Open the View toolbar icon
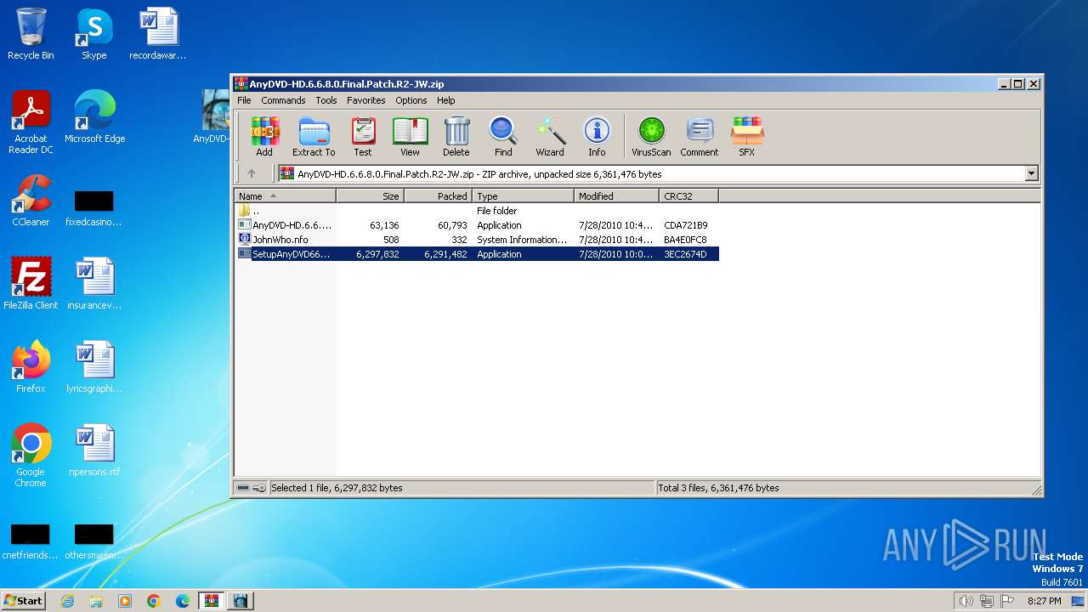The image size is (1088, 612). (x=410, y=137)
